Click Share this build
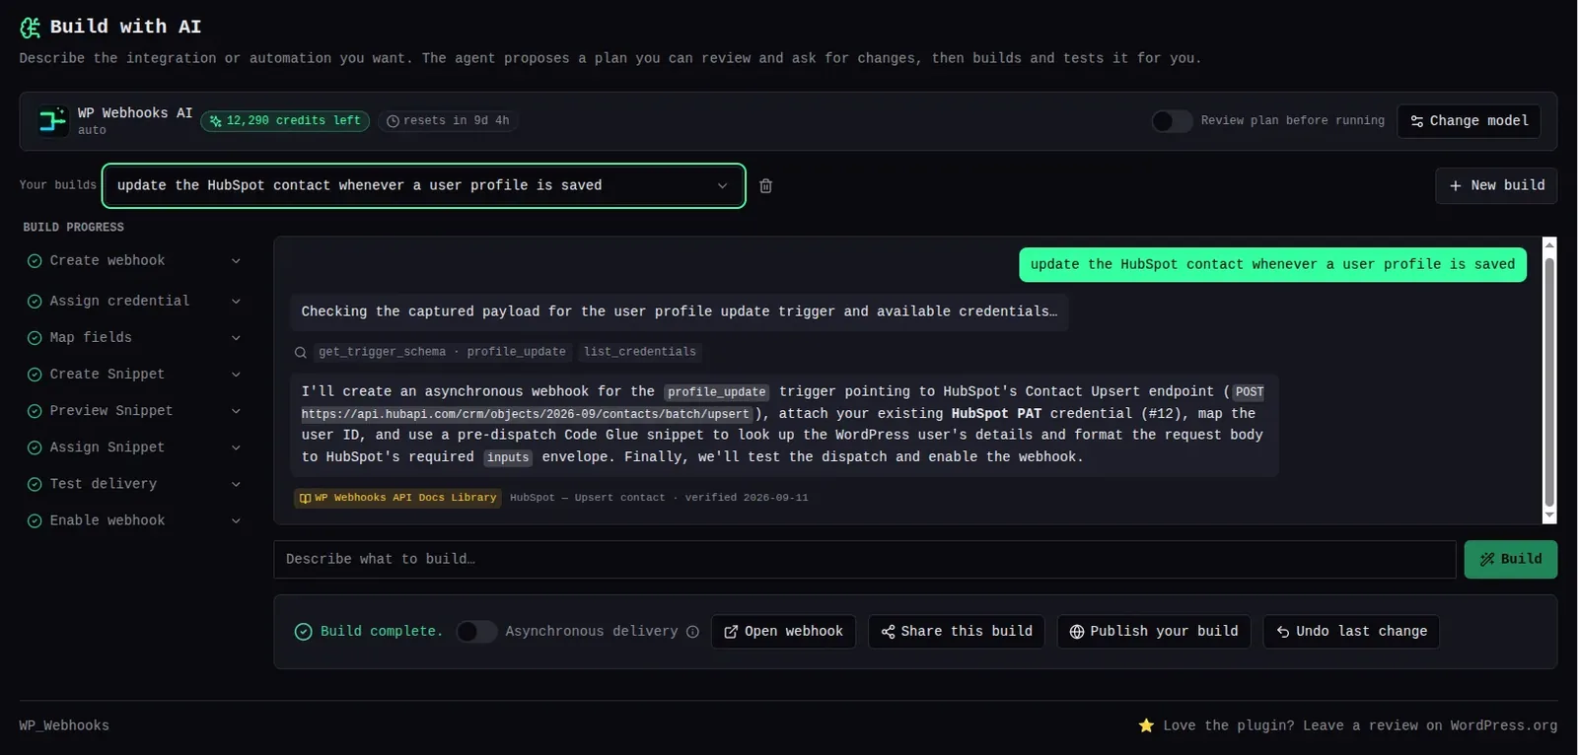Viewport: 1578px width, 755px height. (x=956, y=632)
